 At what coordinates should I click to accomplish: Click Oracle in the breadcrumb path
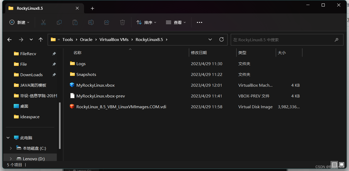click(86, 40)
